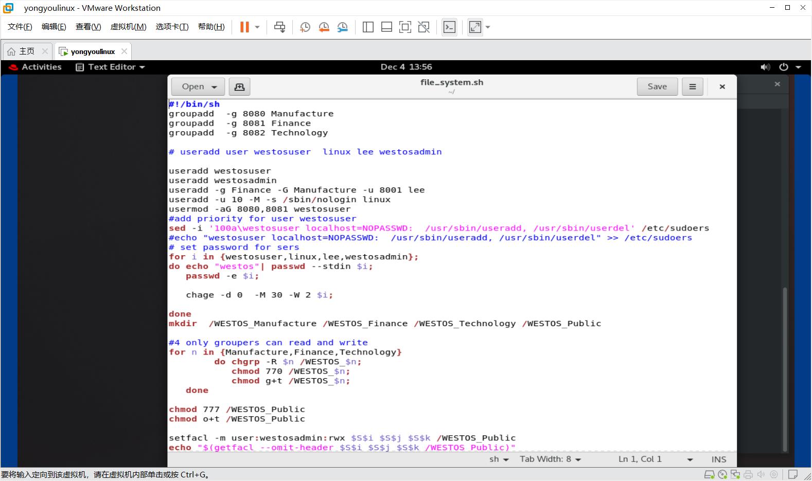Viewport: 812px width, 481px height.
Task: Enter full screen mode with the expand icon
Action: coord(475,27)
